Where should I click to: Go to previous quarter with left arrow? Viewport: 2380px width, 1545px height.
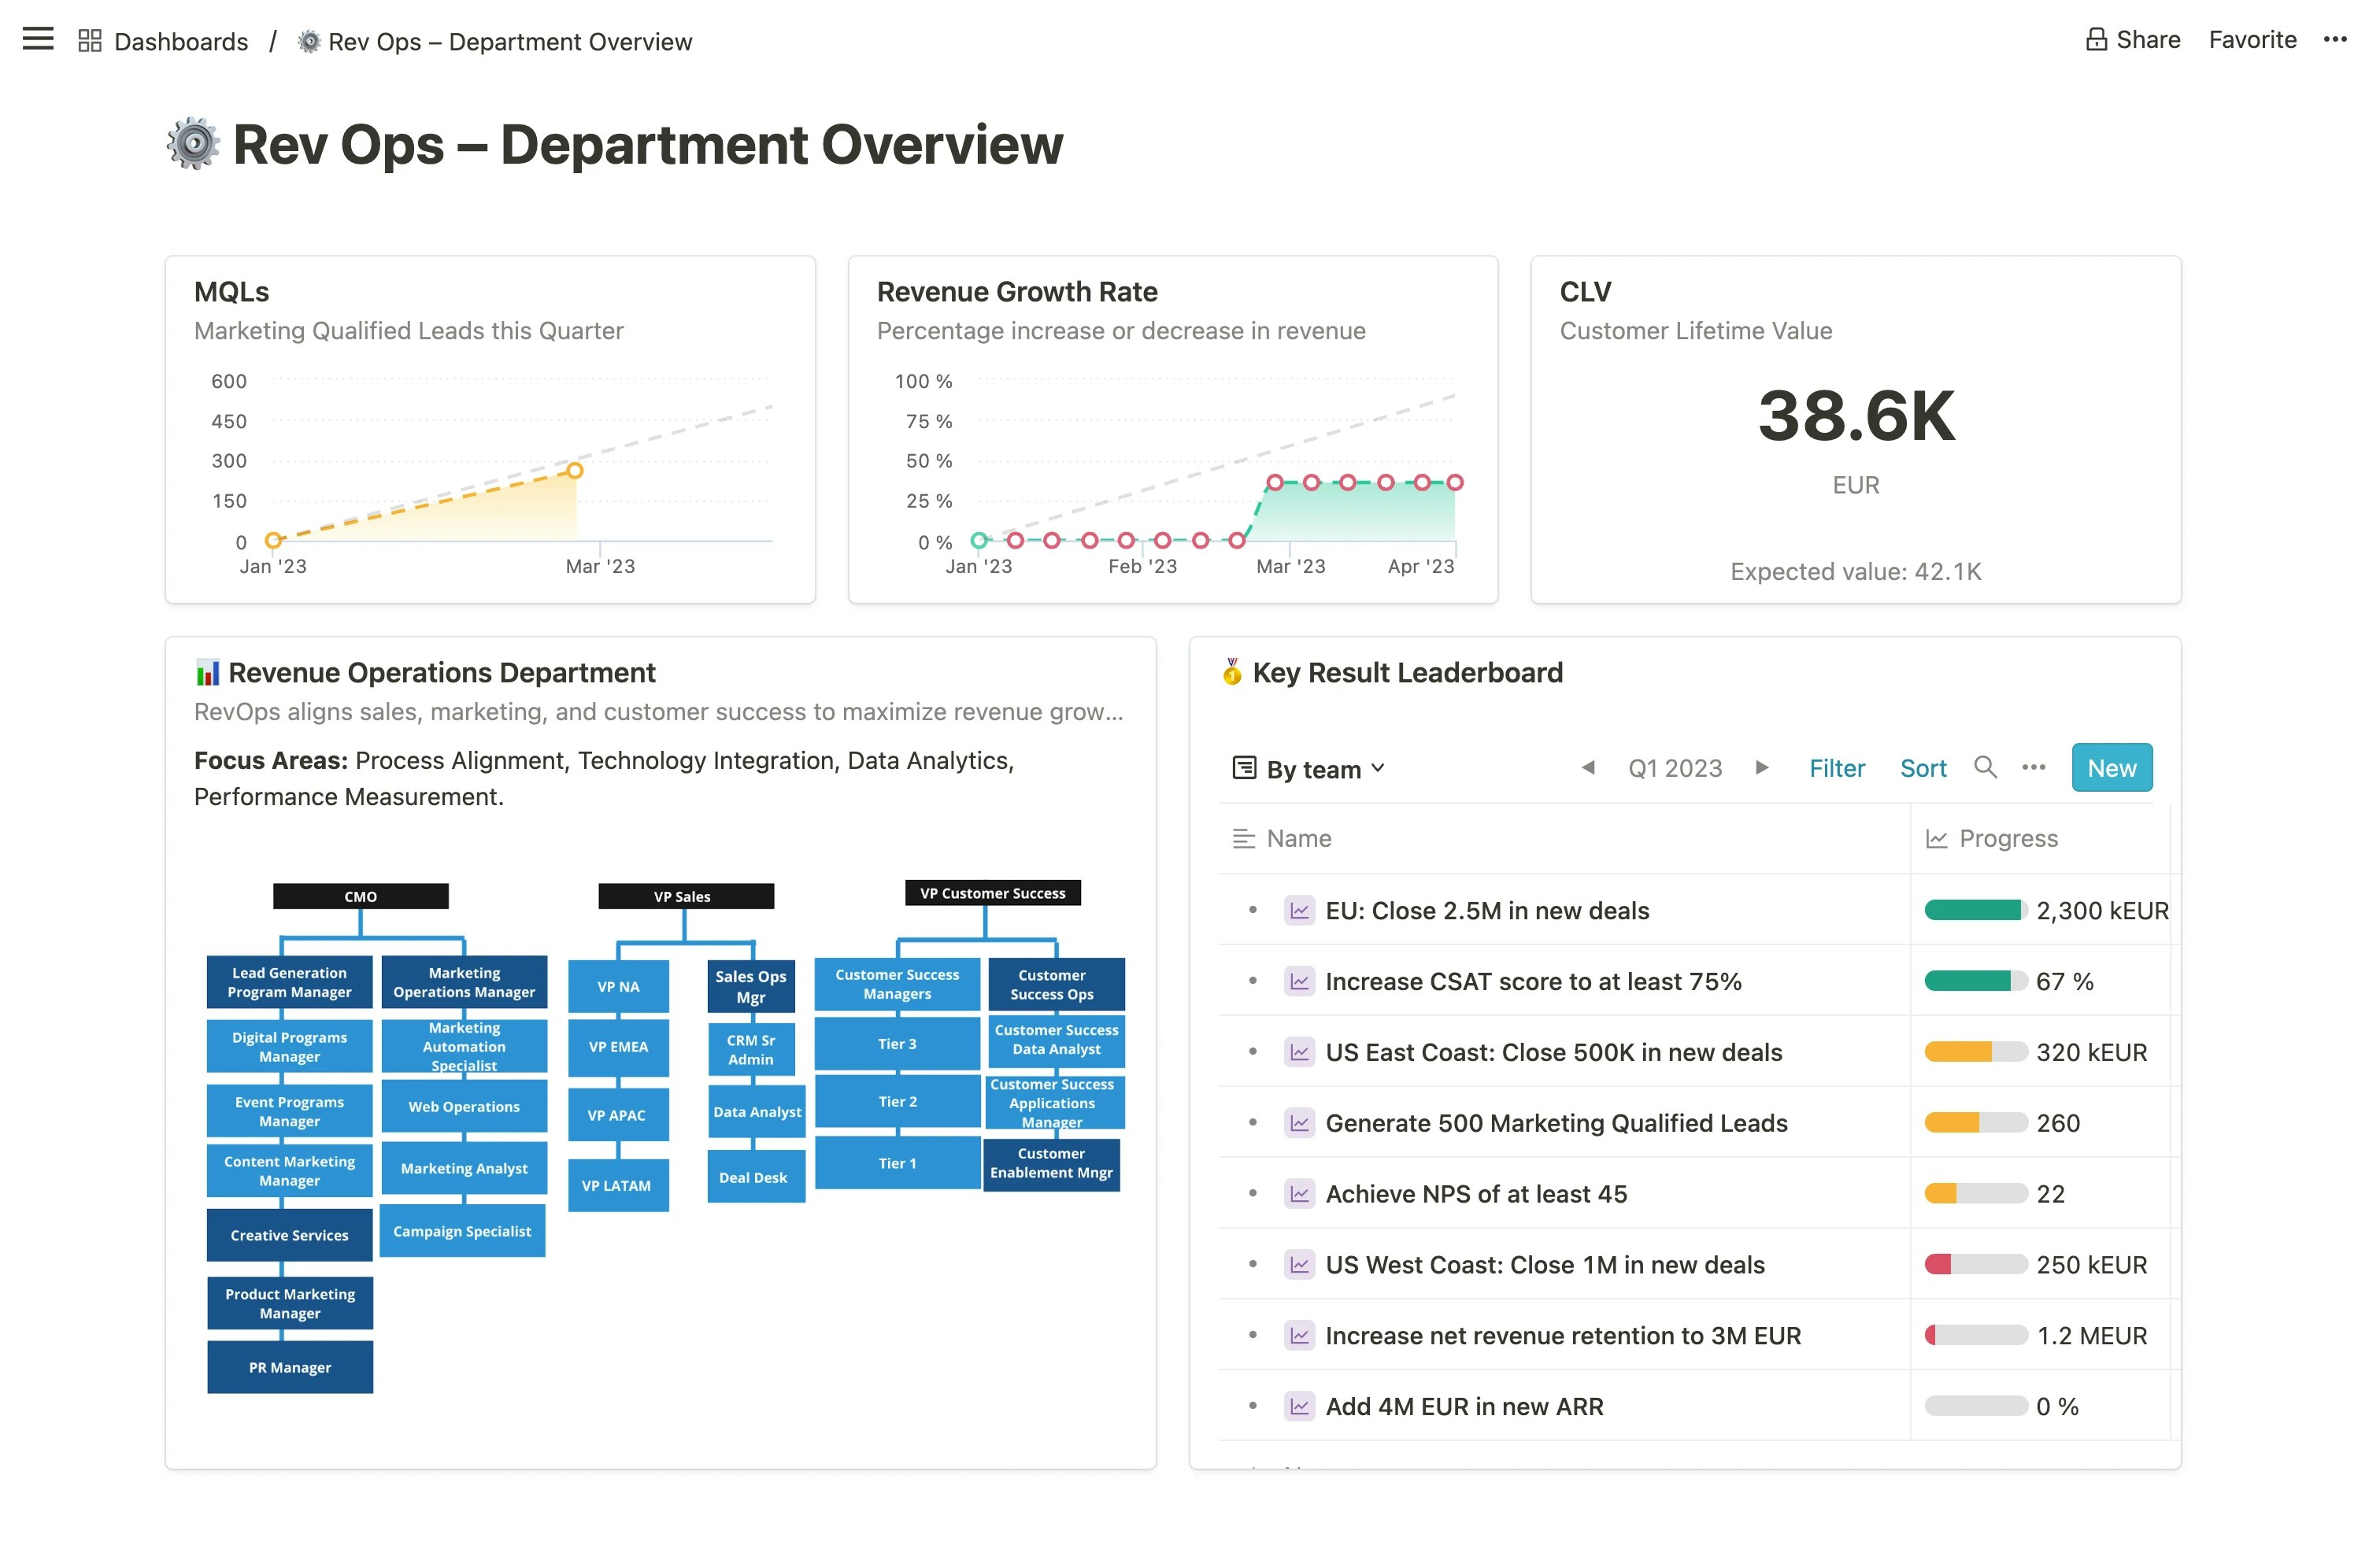click(1587, 768)
